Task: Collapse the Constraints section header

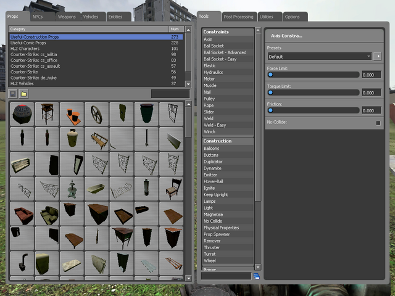Action: point(228,32)
